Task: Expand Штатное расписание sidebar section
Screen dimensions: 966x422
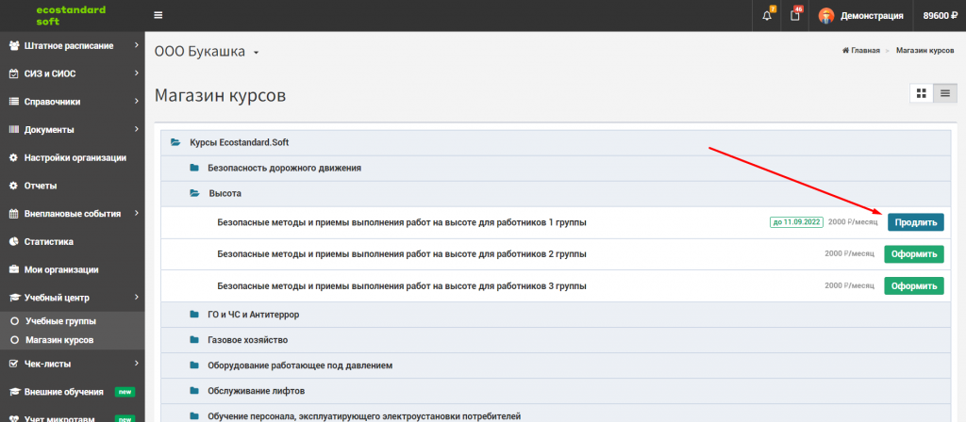Action: (x=72, y=45)
